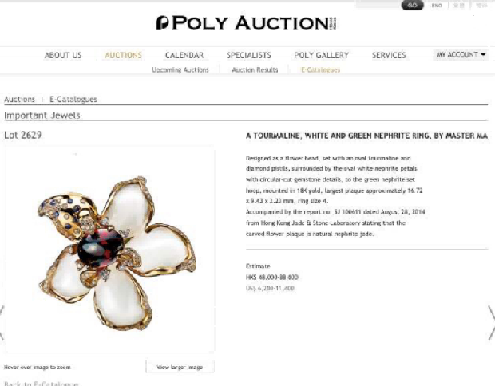Viewport: 495px width, 386px height.
Task: Open the My Account dropdown
Action: pos(461,54)
